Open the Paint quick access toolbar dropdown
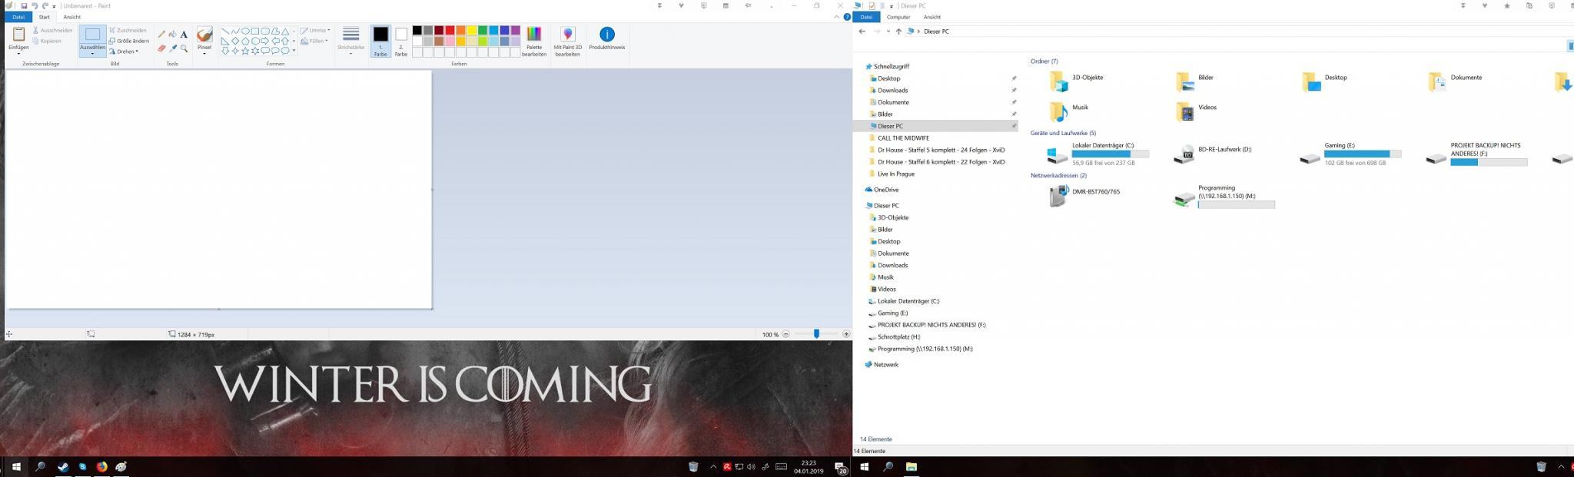This screenshot has width=1574, height=477. [x=54, y=6]
